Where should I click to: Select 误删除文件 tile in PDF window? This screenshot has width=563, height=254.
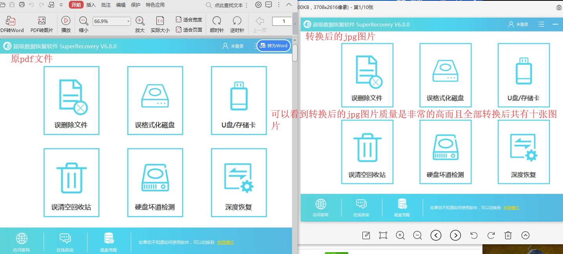coord(71,100)
